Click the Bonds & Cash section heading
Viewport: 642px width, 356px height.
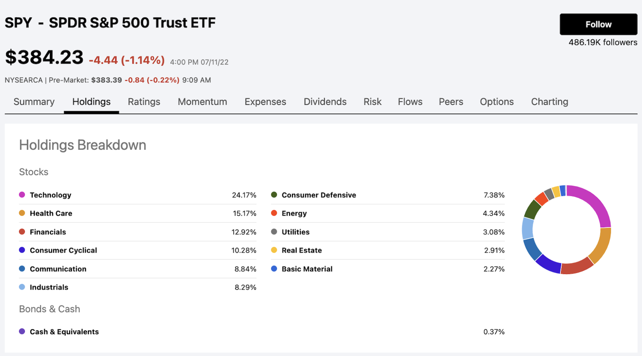pyautogui.click(x=50, y=309)
